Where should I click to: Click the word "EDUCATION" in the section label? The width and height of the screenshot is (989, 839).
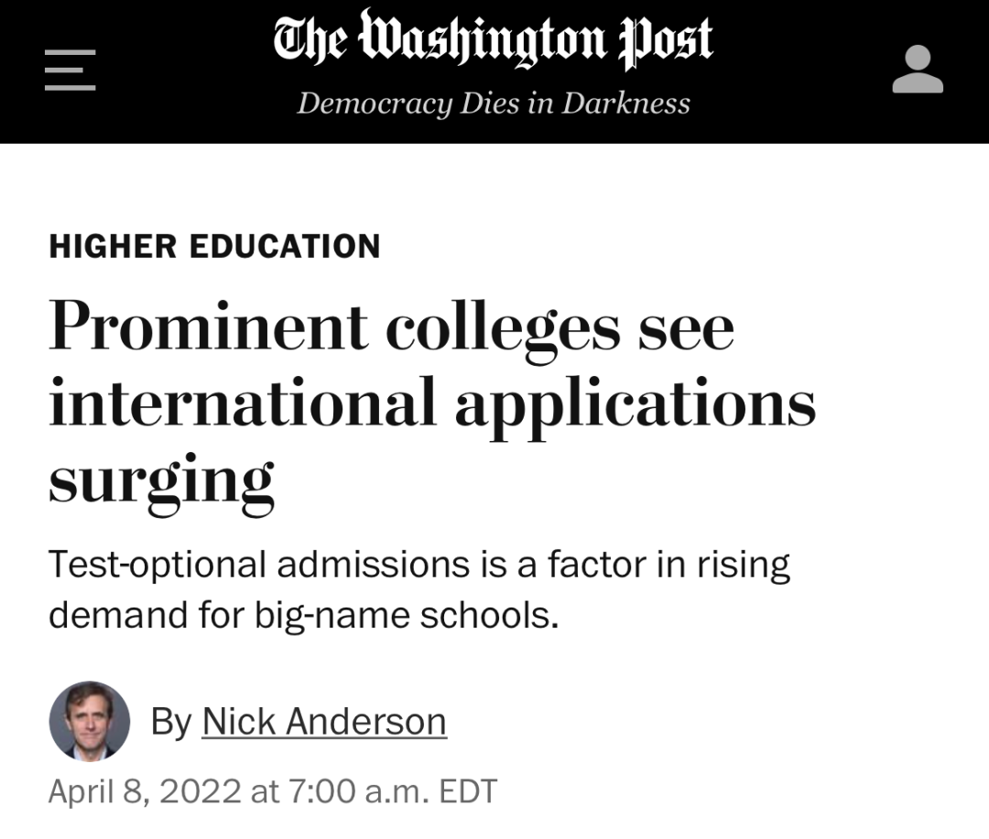tap(285, 246)
